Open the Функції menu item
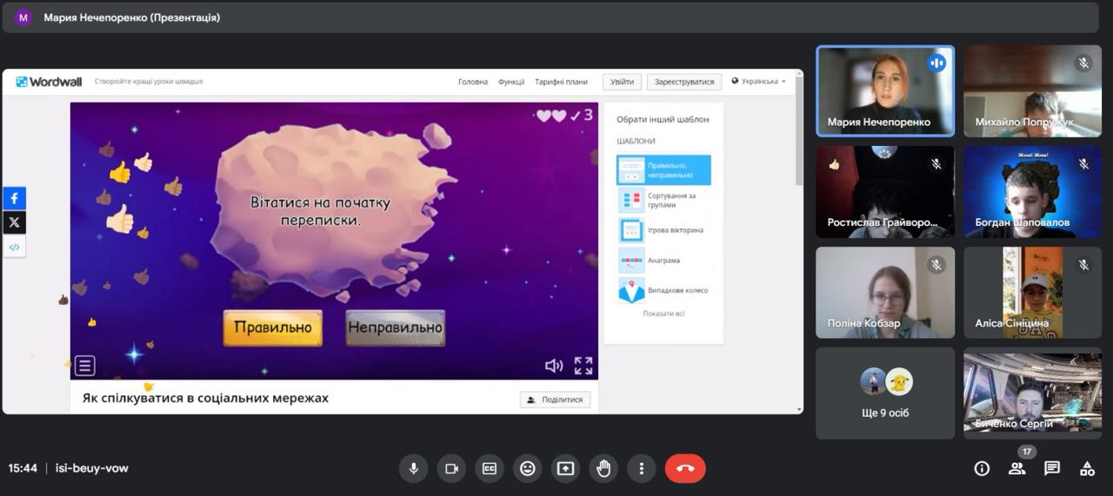The image size is (1113, 496). 511,83
